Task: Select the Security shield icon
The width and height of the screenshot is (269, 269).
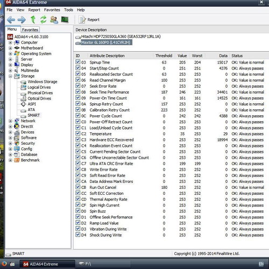Action: (17, 143)
